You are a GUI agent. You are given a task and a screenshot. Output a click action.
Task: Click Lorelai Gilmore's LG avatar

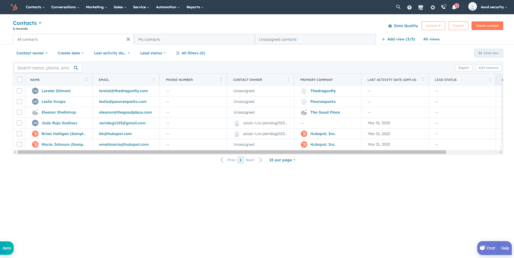[35, 91]
